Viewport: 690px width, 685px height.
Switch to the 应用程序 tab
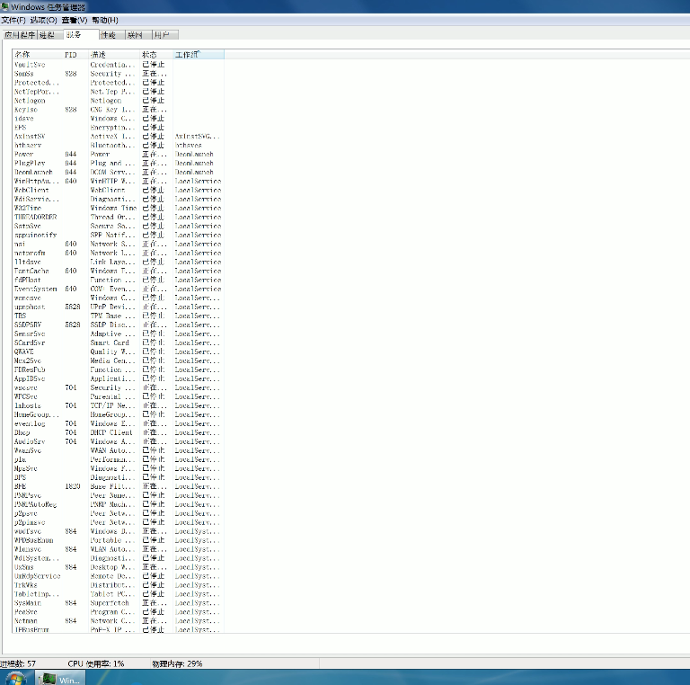pos(20,35)
